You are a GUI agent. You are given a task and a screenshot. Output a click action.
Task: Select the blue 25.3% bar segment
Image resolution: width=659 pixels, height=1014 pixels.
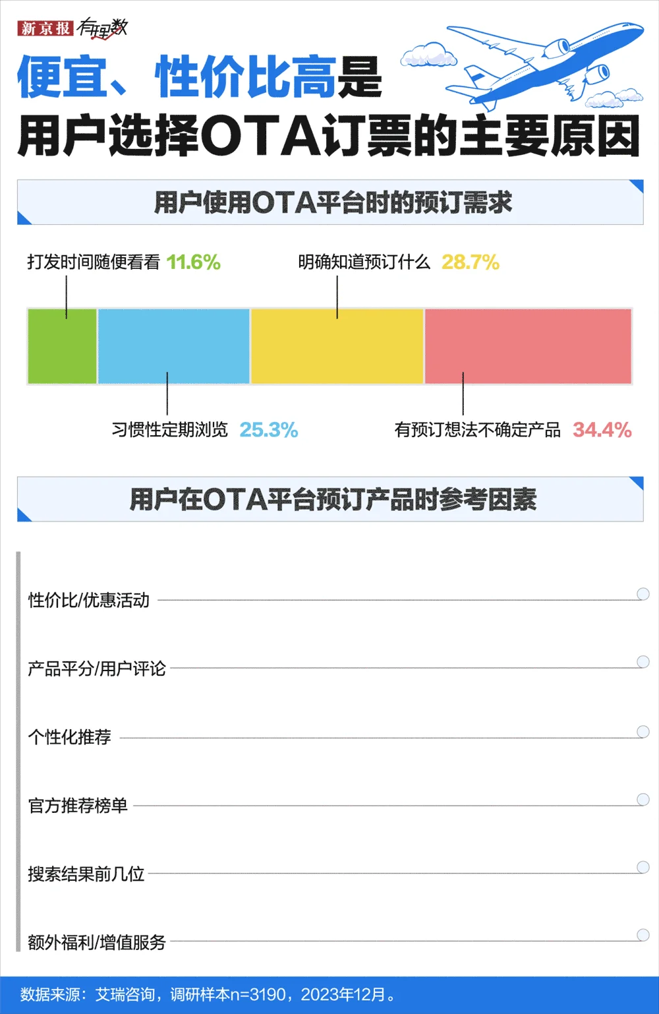pos(174,346)
